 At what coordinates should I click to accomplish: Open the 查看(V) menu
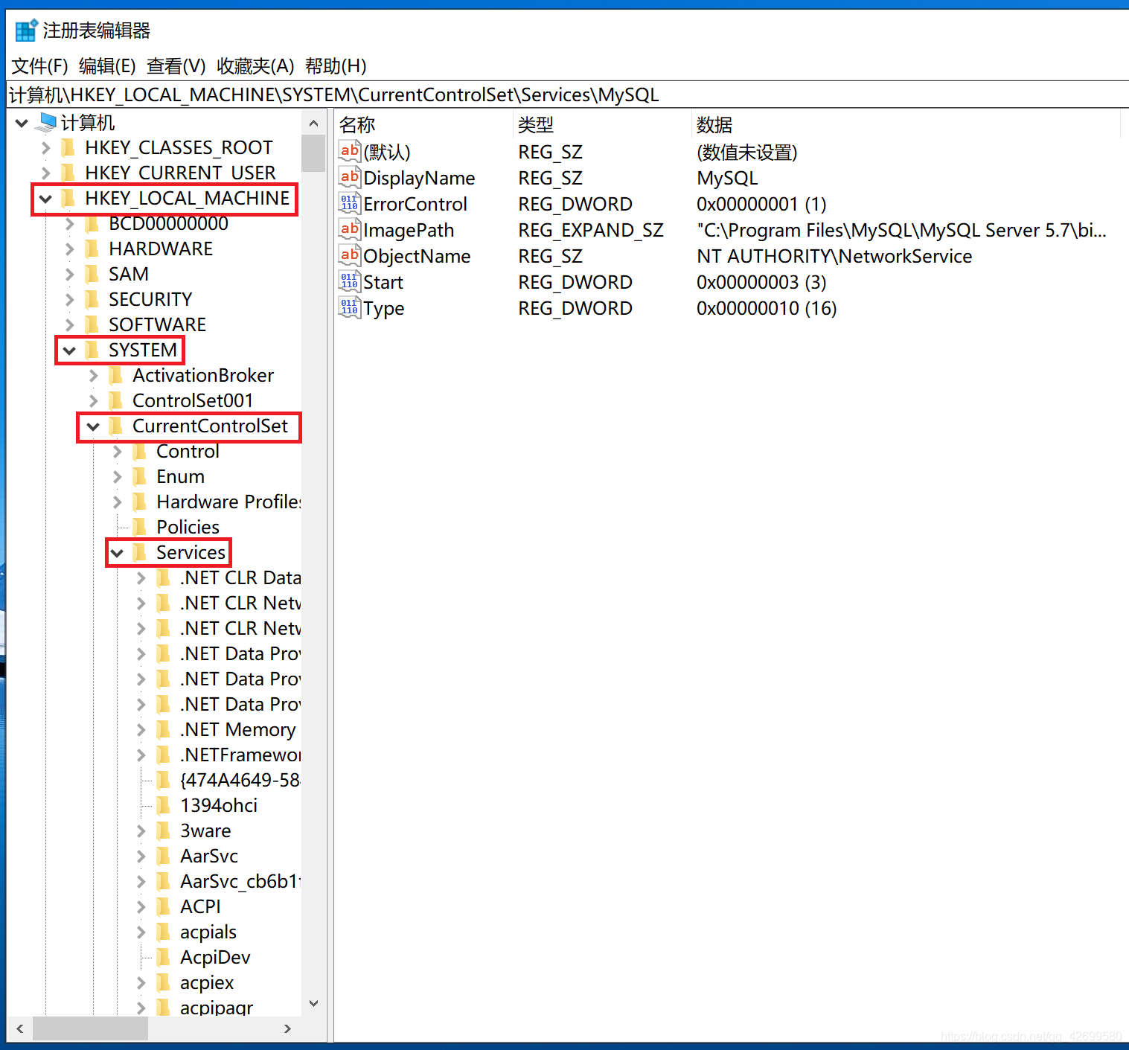[176, 66]
